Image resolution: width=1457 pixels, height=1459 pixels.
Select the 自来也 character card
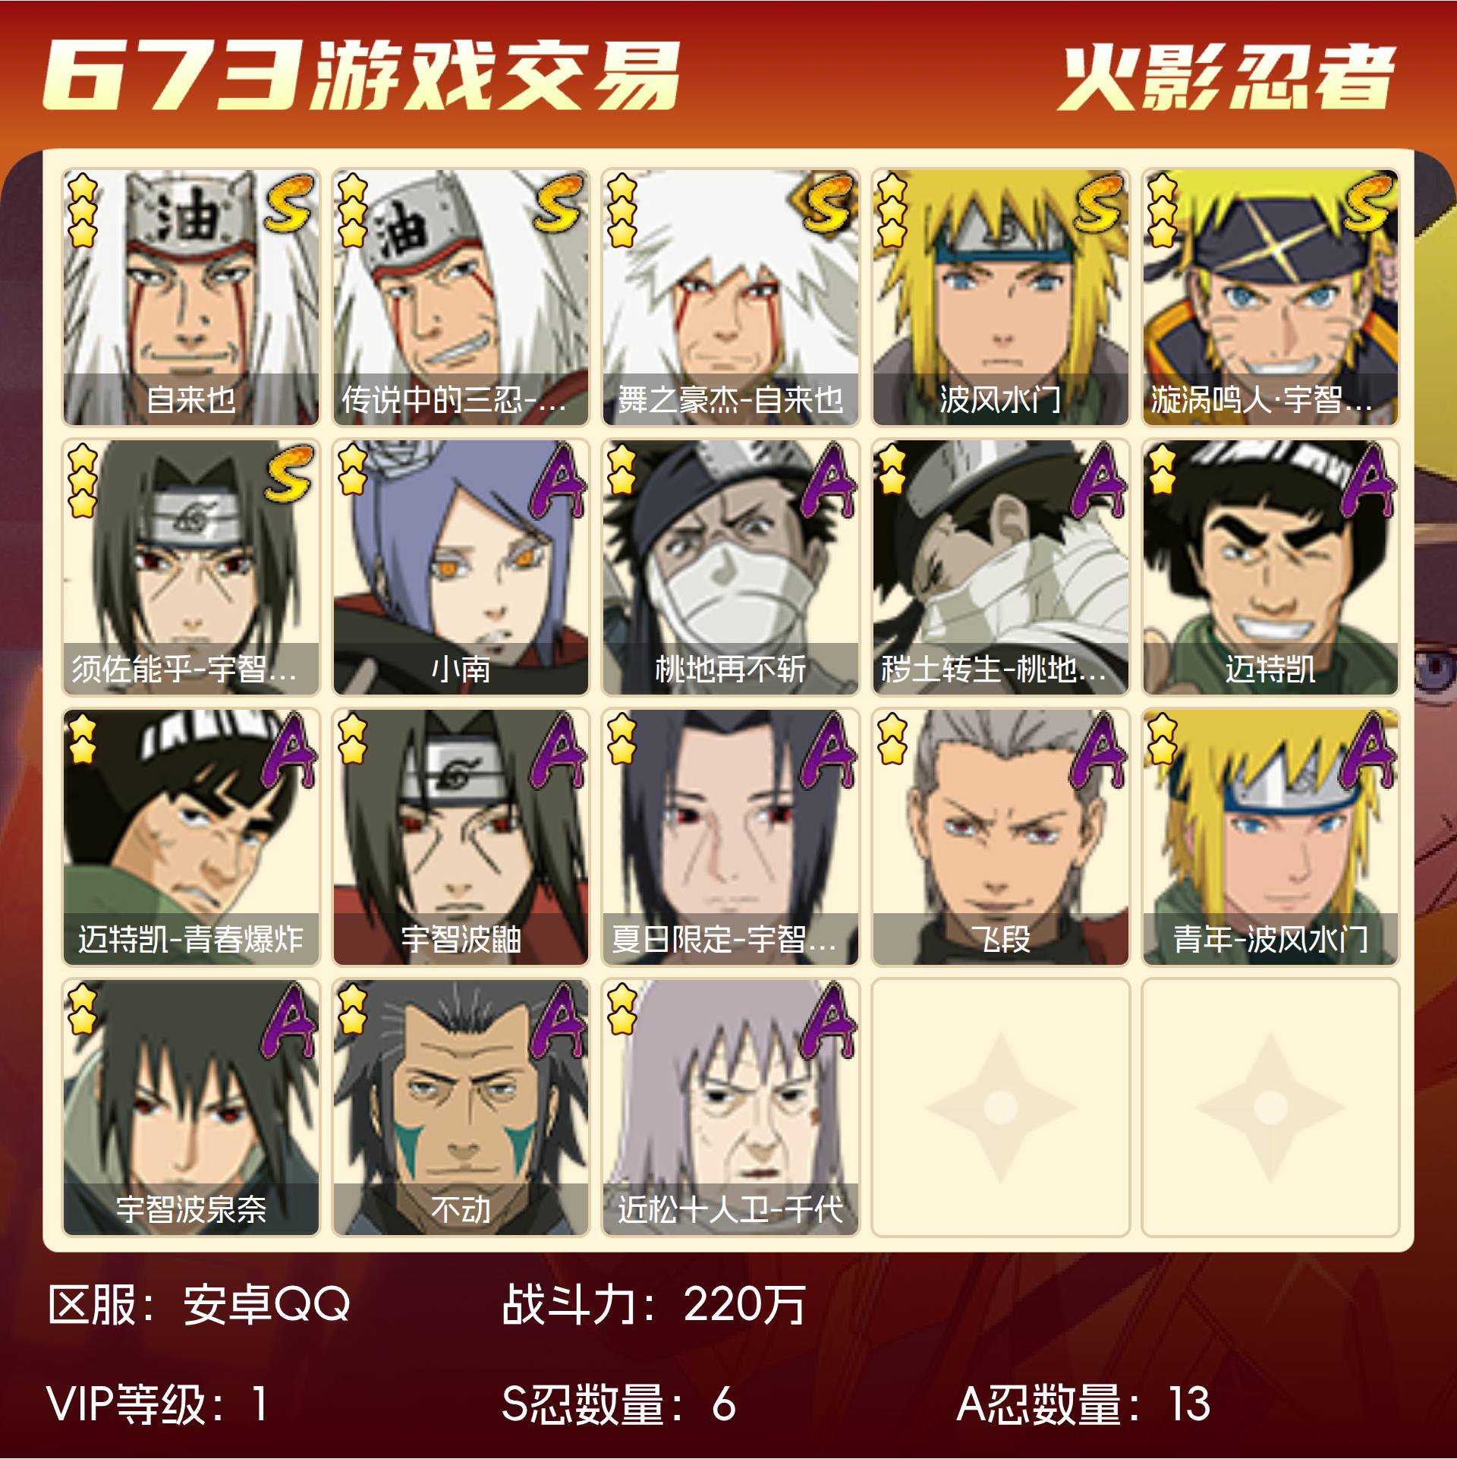click(x=190, y=298)
